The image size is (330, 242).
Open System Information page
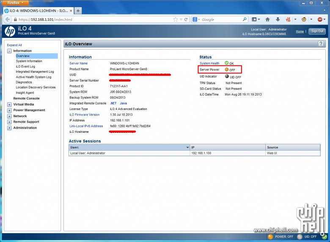29,61
